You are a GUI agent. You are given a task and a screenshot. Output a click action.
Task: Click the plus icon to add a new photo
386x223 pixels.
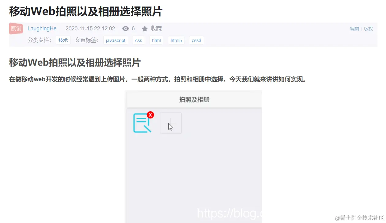pyautogui.click(x=171, y=123)
